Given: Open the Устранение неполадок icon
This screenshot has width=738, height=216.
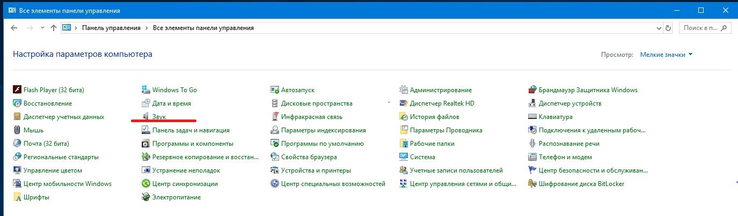Looking at the screenshot, I should click(x=145, y=170).
